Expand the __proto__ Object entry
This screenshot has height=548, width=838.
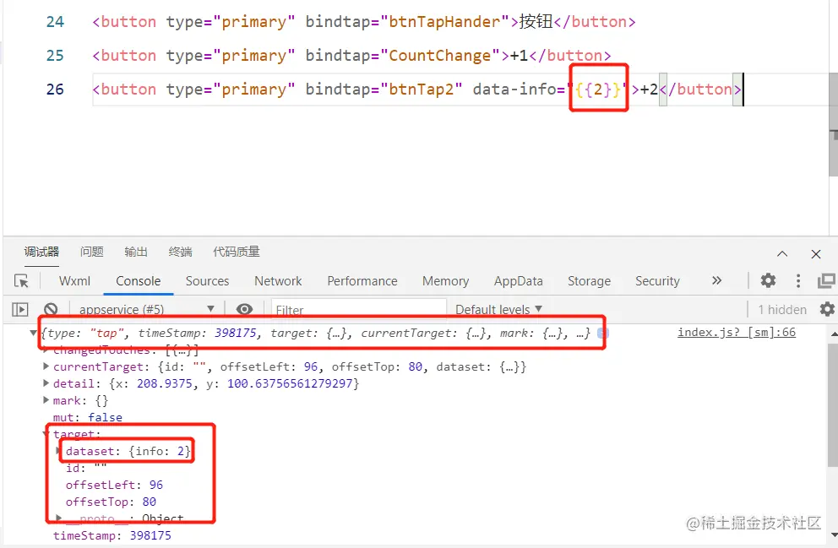59,518
